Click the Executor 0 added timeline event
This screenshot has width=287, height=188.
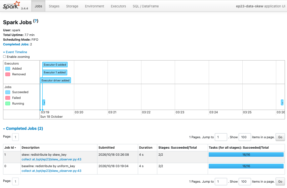pos(55,65)
